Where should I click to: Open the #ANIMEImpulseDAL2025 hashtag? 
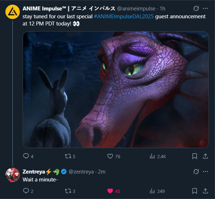pyautogui.click(x=124, y=16)
